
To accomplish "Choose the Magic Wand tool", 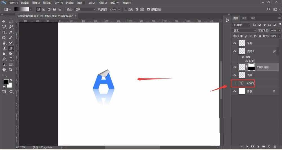I will [11, 27].
